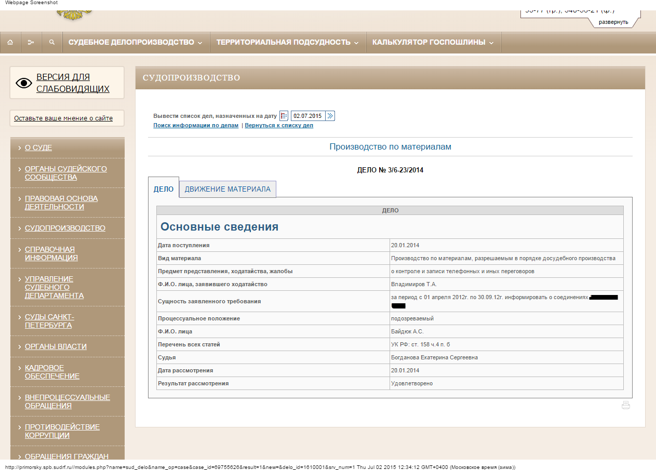Expand Калькулятор госпошлины menu
656x470 pixels.
(x=433, y=43)
